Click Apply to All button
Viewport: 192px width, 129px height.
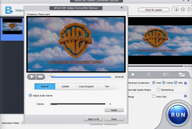point(93,119)
